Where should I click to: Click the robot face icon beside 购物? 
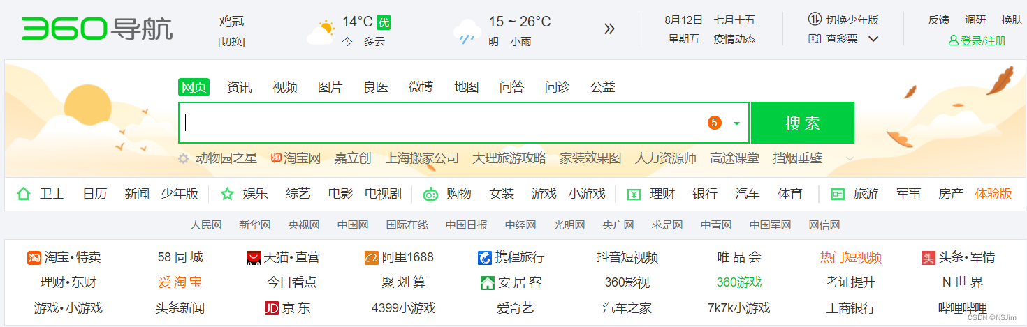430,195
